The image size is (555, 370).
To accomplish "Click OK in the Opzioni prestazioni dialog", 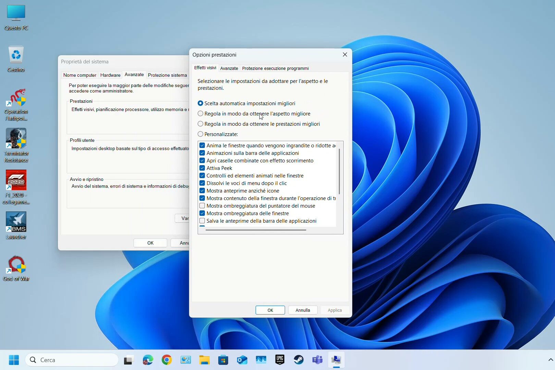I will pyautogui.click(x=270, y=310).
